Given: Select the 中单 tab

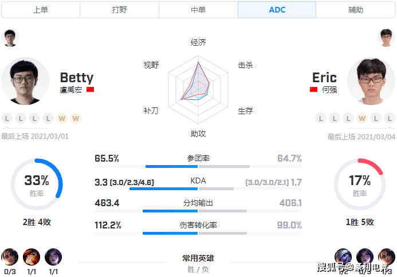Looking at the screenshot, I should coord(198,10).
